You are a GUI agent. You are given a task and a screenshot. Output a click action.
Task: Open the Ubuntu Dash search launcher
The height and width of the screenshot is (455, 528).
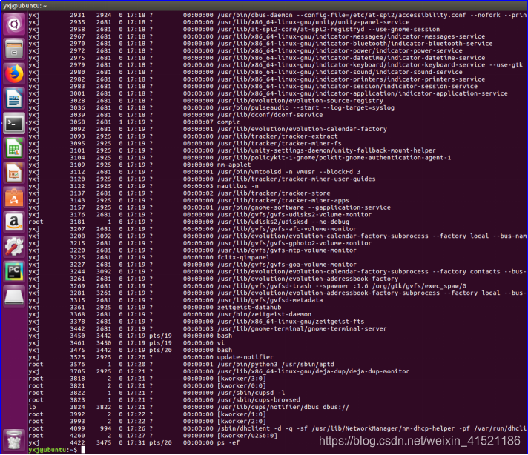[14, 24]
